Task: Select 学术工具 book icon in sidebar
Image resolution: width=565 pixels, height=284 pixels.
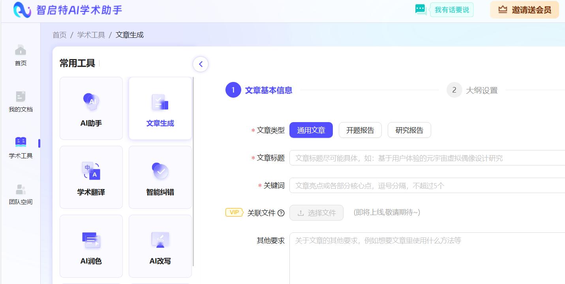Action: tap(21, 142)
